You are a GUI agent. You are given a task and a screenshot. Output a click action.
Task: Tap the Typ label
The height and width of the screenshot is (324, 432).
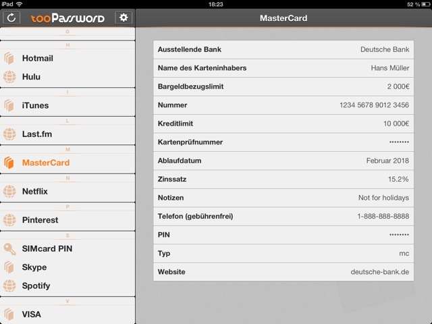164,254
